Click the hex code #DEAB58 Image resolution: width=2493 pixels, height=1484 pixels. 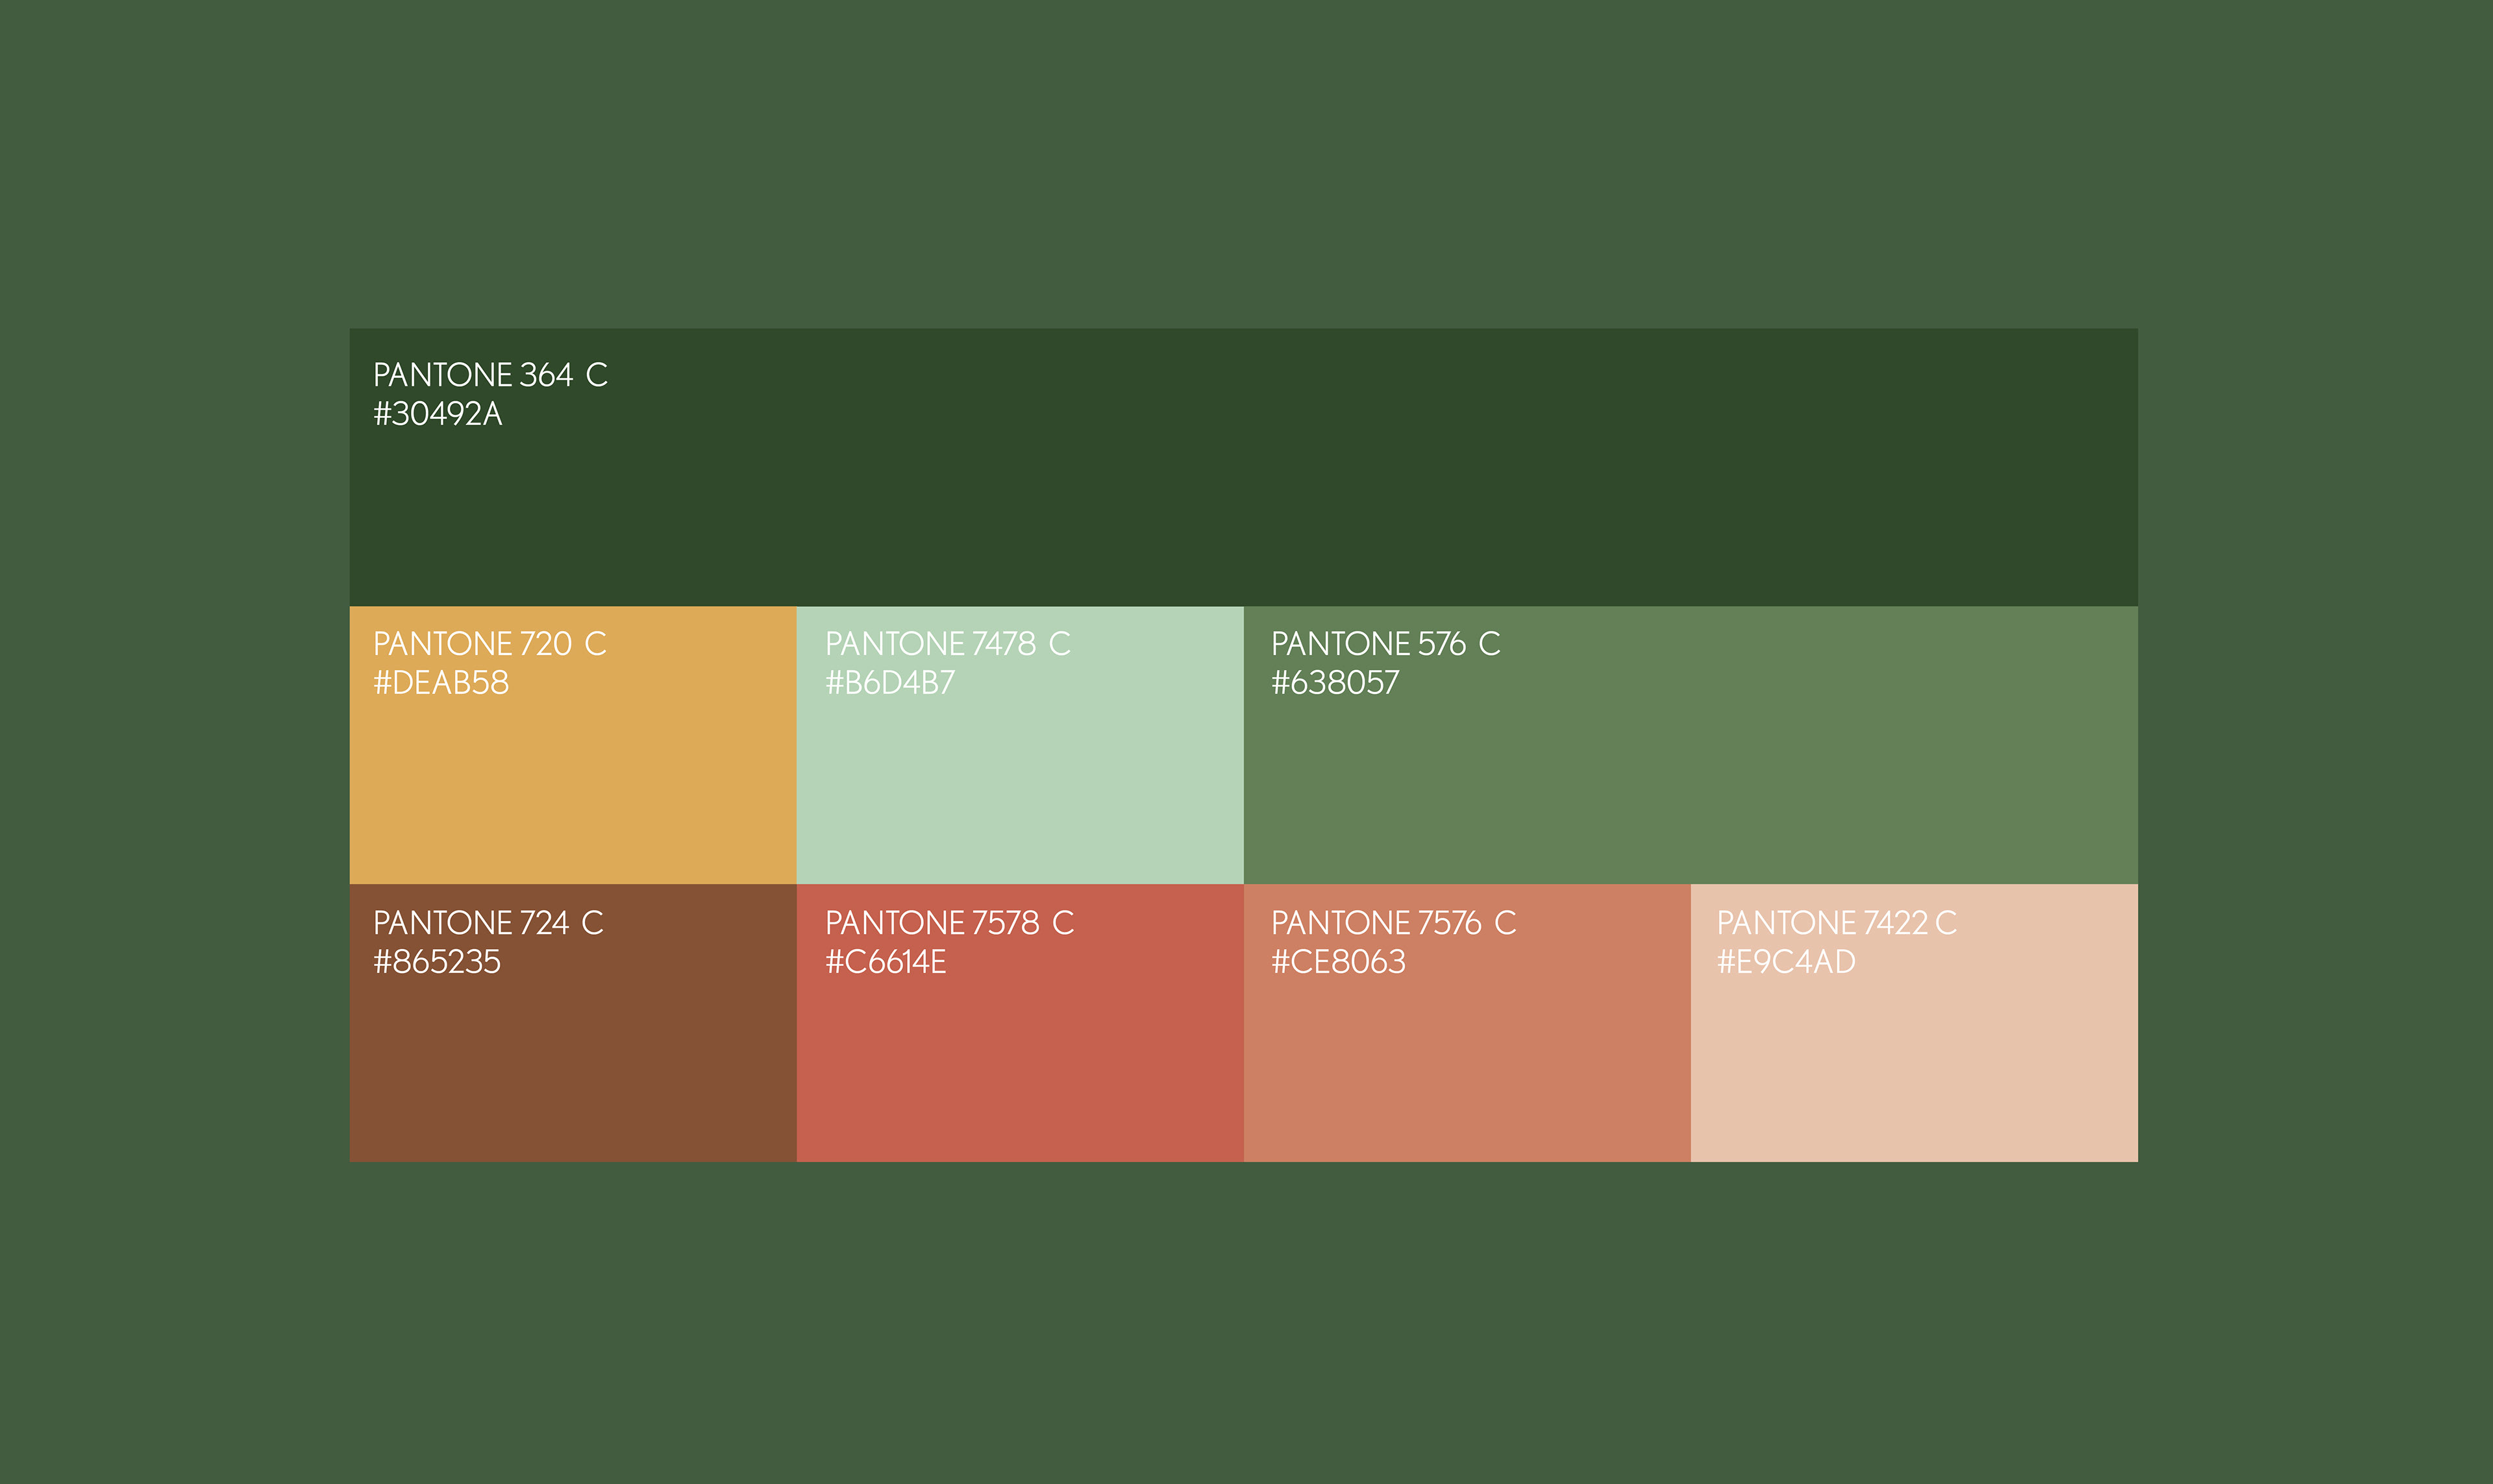pos(441,683)
